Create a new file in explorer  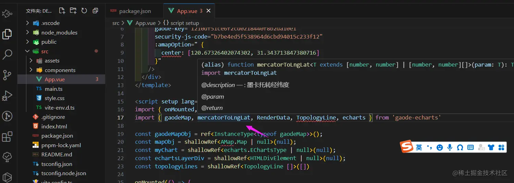coord(62,11)
